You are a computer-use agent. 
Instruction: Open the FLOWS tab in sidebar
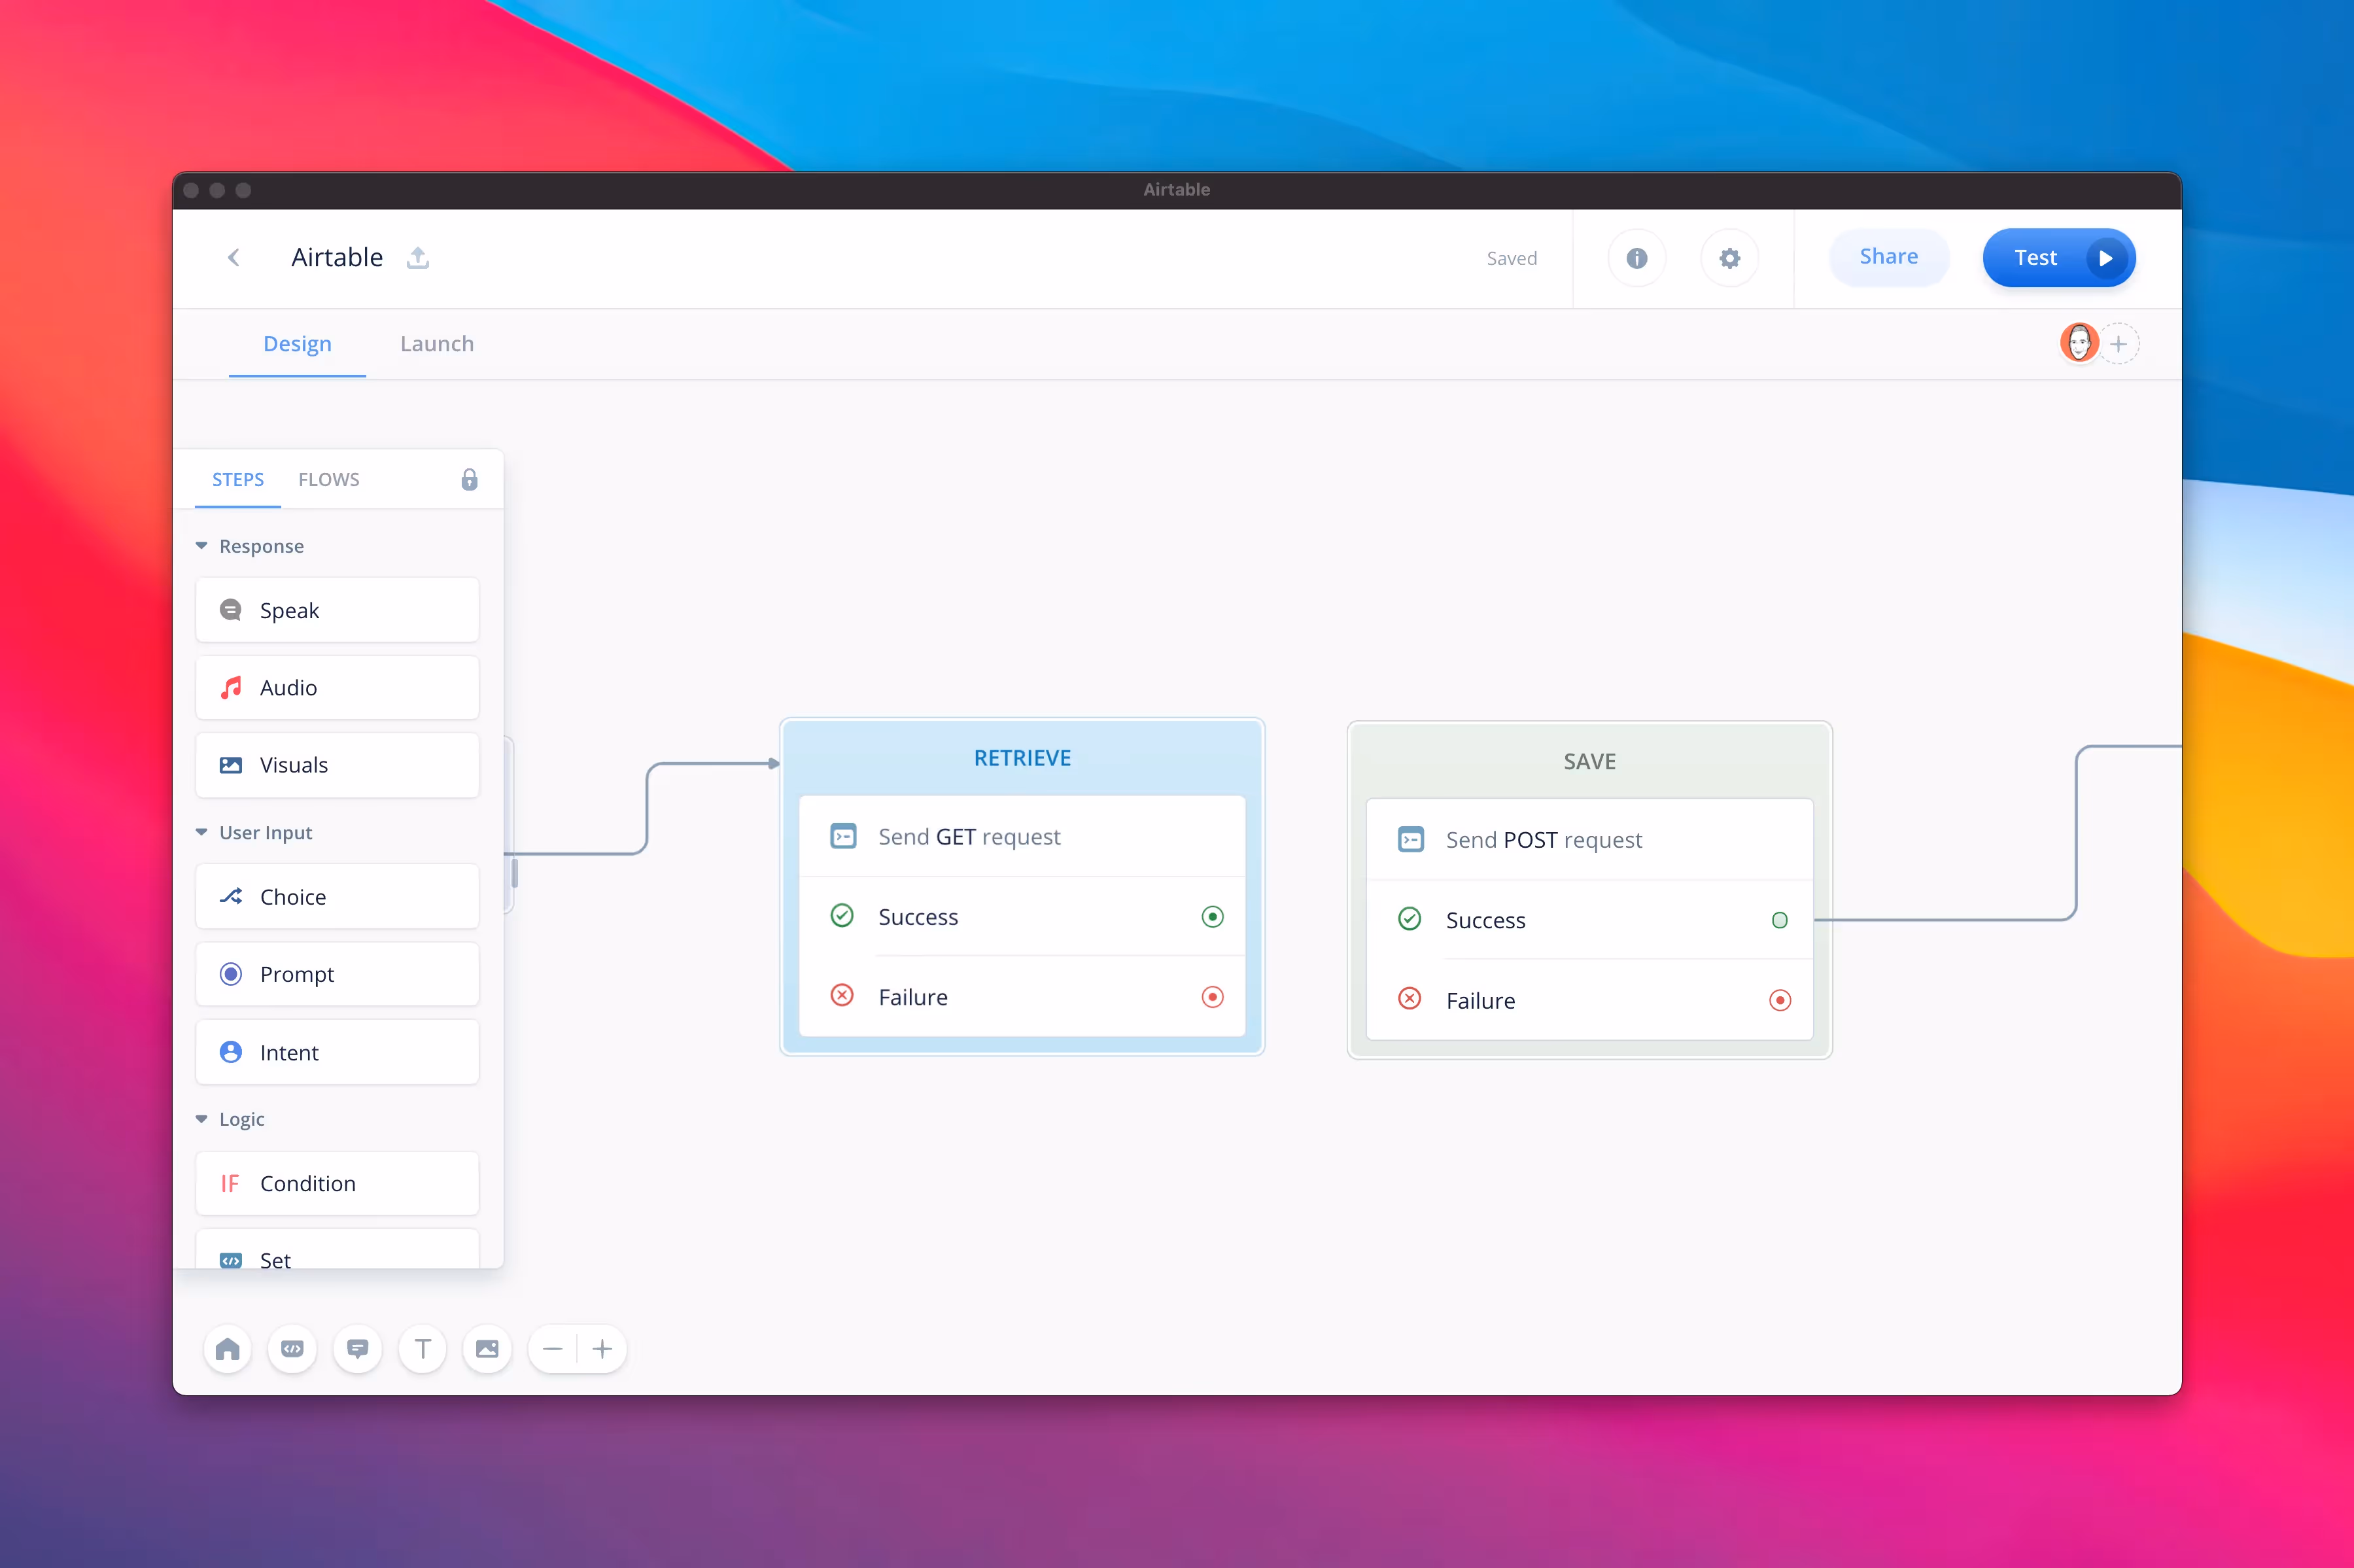(x=329, y=479)
